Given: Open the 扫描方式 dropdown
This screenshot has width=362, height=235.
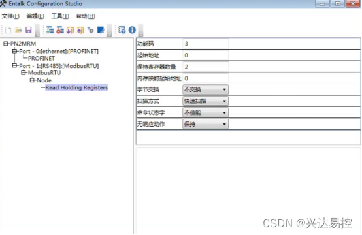Looking at the screenshot, I should 205,101.
